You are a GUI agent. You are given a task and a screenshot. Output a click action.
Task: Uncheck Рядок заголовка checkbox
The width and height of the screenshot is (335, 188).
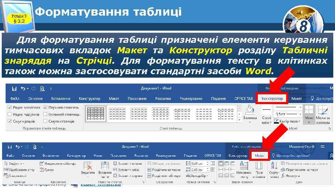(10, 108)
